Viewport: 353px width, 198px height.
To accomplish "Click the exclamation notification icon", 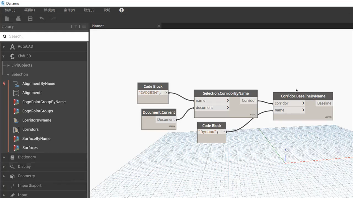I will [x=121, y=10].
